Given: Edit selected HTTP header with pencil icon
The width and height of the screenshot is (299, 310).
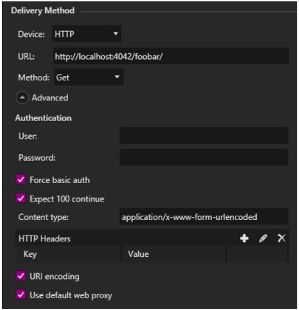Looking at the screenshot, I should pyautogui.click(x=263, y=238).
